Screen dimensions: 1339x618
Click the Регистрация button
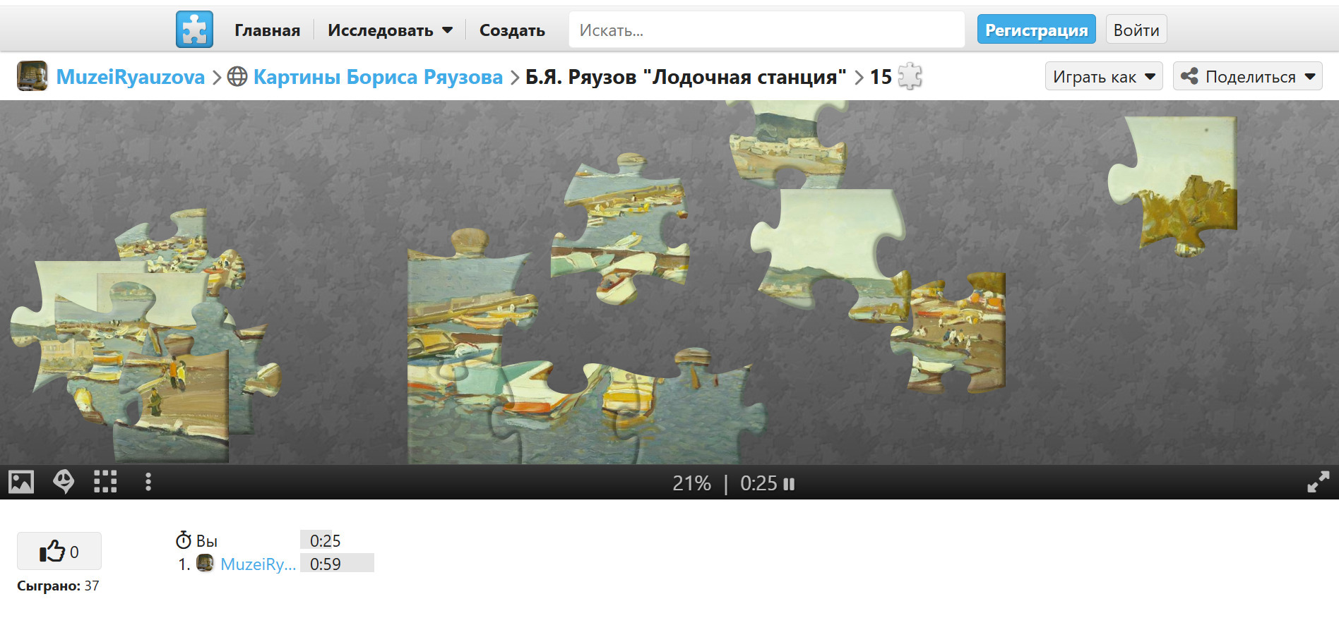coord(1036,30)
